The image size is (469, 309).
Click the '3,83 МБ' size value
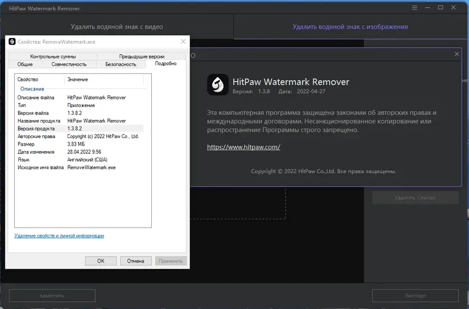pyautogui.click(x=76, y=144)
